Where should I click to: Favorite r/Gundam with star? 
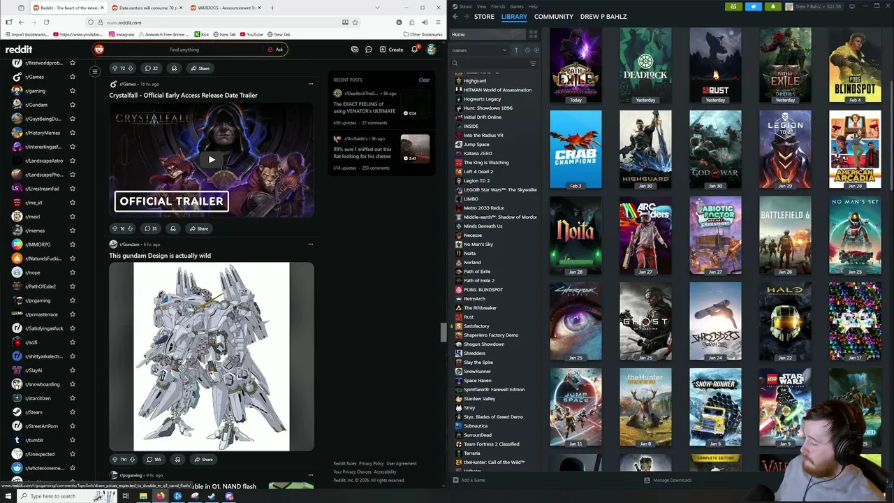pyautogui.click(x=72, y=105)
